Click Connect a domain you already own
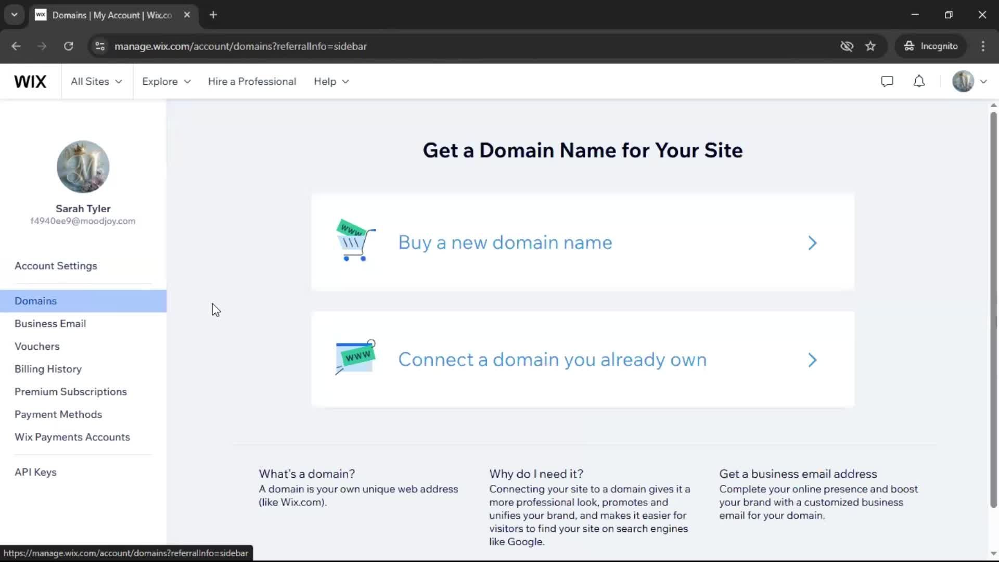 (583, 359)
